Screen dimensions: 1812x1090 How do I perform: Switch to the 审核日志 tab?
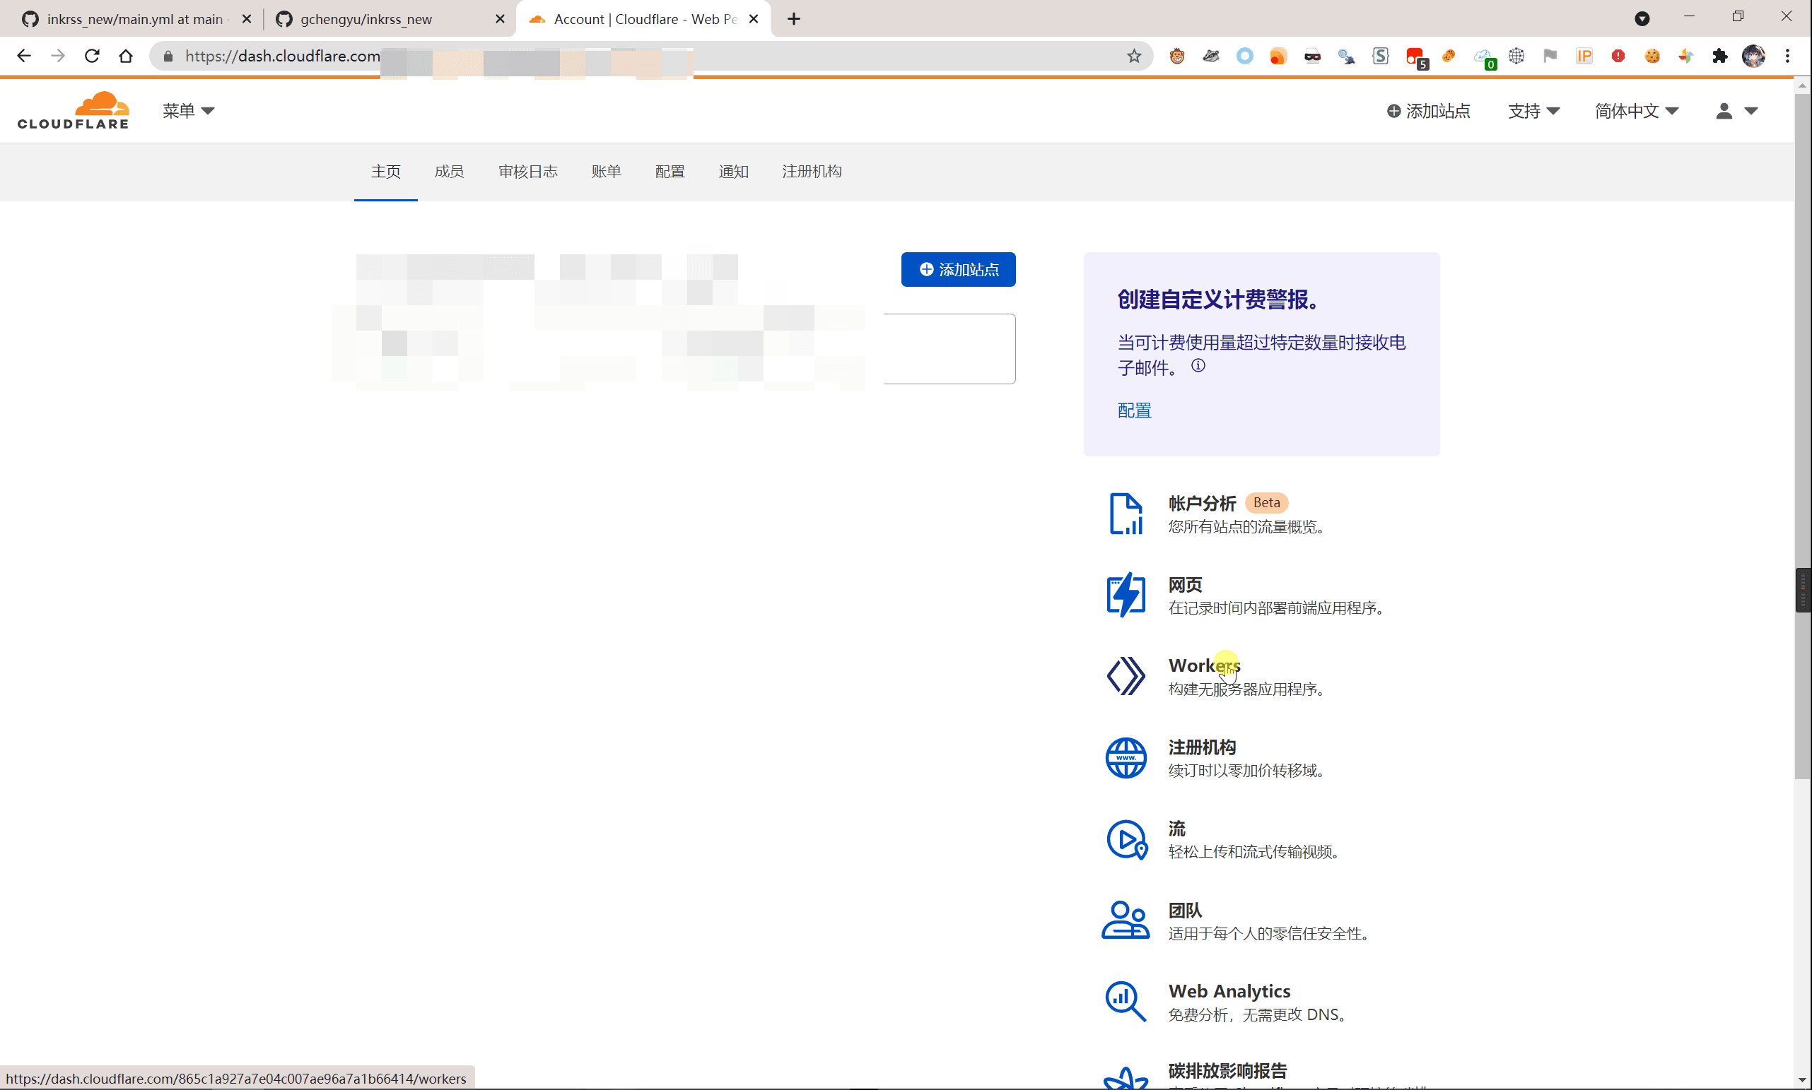pos(528,171)
